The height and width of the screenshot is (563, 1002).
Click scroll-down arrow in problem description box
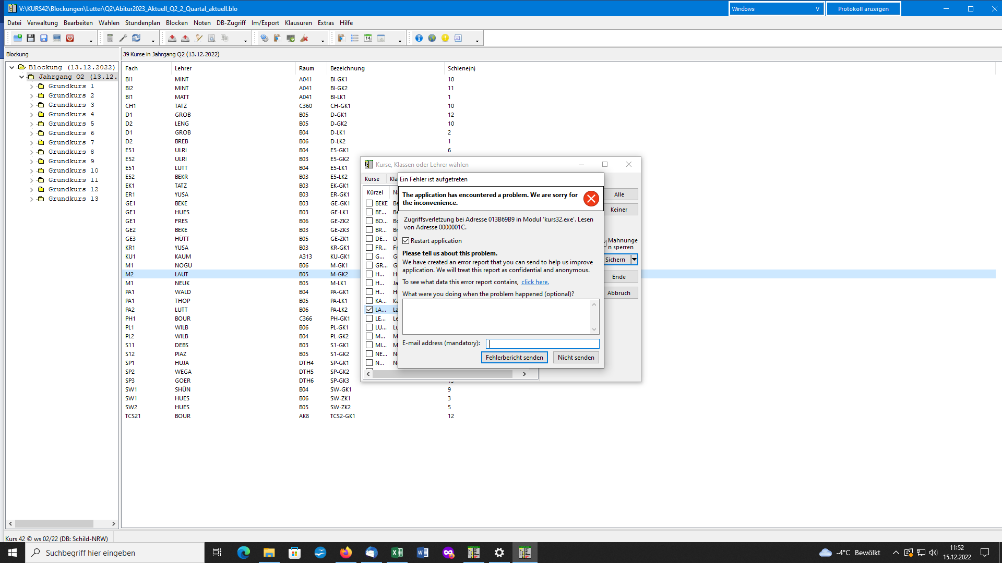point(594,329)
